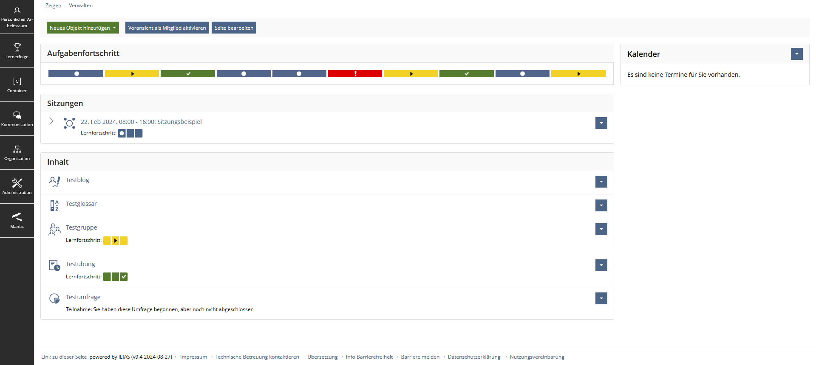Click the text 'Es sind keine Termine für Sie vorhanden.'
Viewport: 816px width, 365px height.
tap(683, 75)
